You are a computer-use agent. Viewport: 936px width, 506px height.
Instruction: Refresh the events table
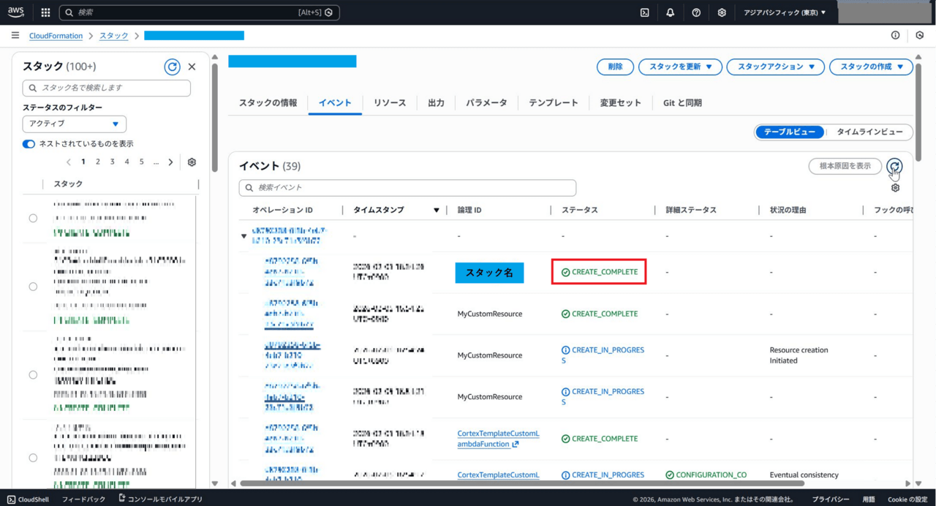click(894, 166)
